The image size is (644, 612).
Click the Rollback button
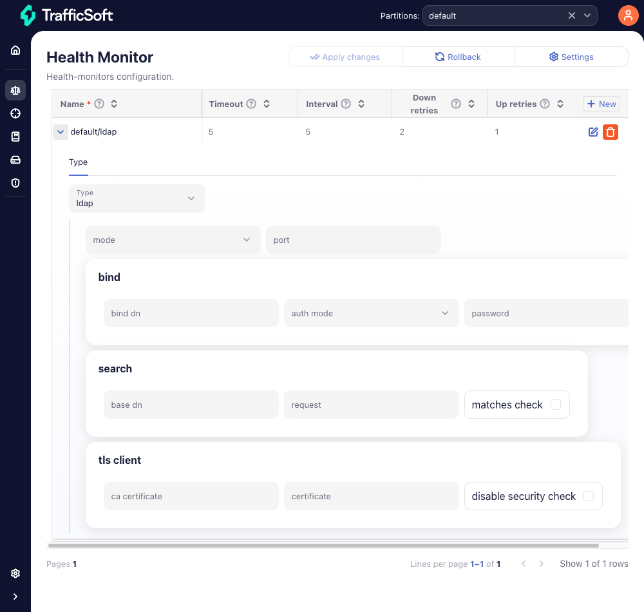click(x=458, y=57)
